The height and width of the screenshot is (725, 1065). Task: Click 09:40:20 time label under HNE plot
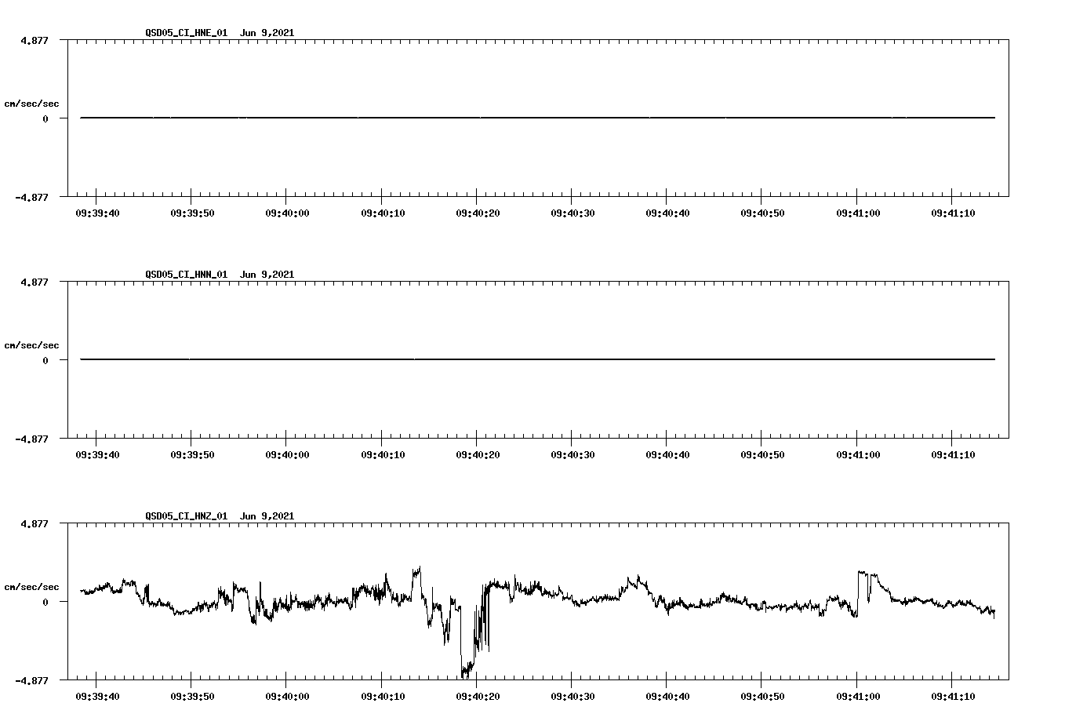(x=478, y=213)
